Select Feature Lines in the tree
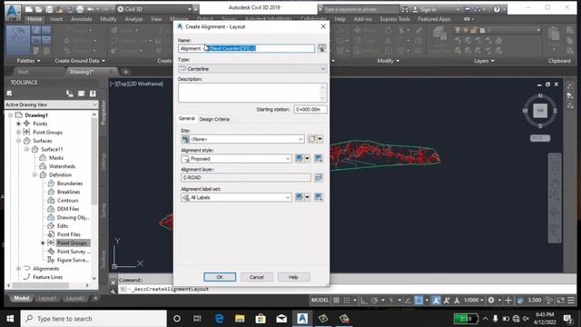 [47, 277]
